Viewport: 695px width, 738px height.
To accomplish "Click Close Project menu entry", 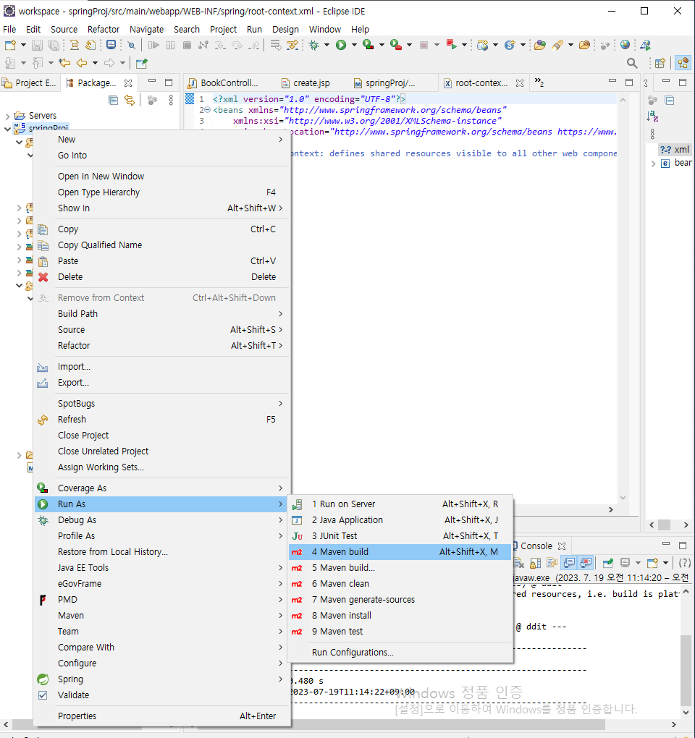I will (x=162, y=436).
